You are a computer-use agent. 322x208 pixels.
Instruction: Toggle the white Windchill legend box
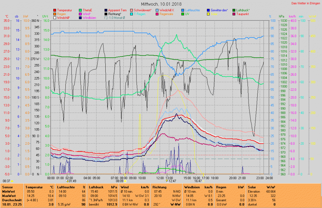[x=55, y=18]
